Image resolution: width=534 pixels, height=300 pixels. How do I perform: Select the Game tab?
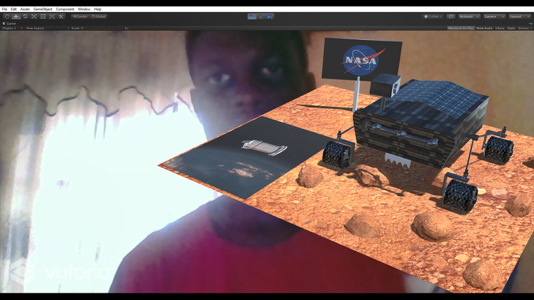coord(9,23)
